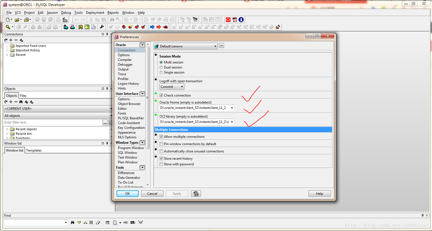Toggle the Check connection checkbox

(161, 95)
